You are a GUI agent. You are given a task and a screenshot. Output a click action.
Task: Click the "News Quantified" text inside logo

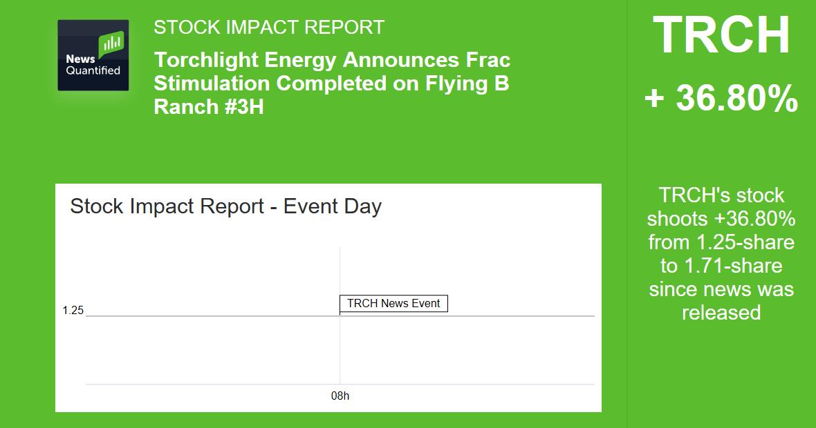tap(93, 65)
